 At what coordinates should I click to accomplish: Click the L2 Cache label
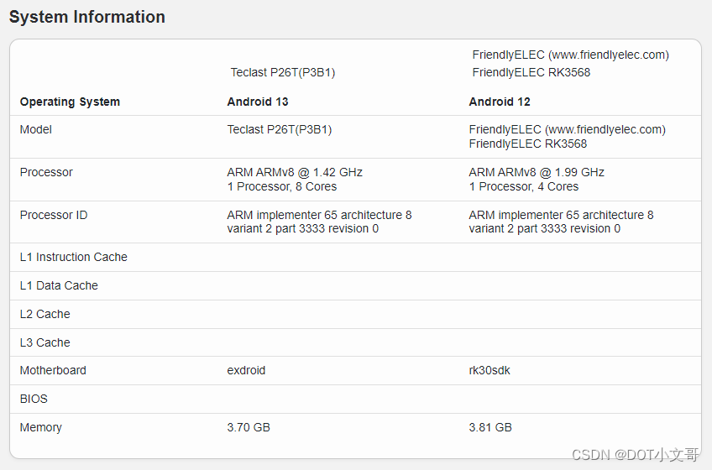coord(45,314)
